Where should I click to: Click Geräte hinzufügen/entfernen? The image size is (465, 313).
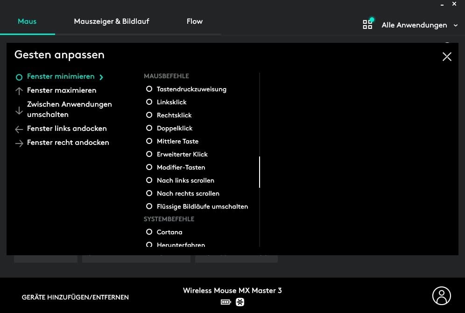(75, 297)
